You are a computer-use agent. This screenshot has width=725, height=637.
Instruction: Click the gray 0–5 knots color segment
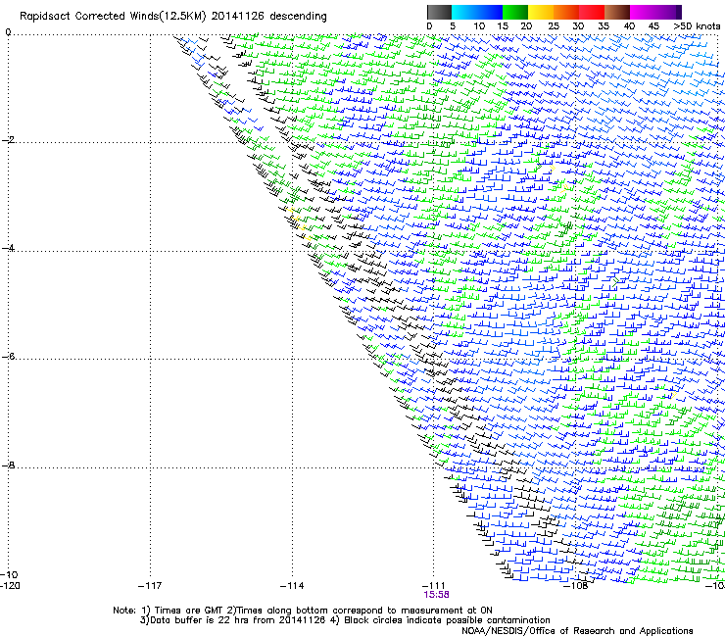pyautogui.click(x=439, y=12)
